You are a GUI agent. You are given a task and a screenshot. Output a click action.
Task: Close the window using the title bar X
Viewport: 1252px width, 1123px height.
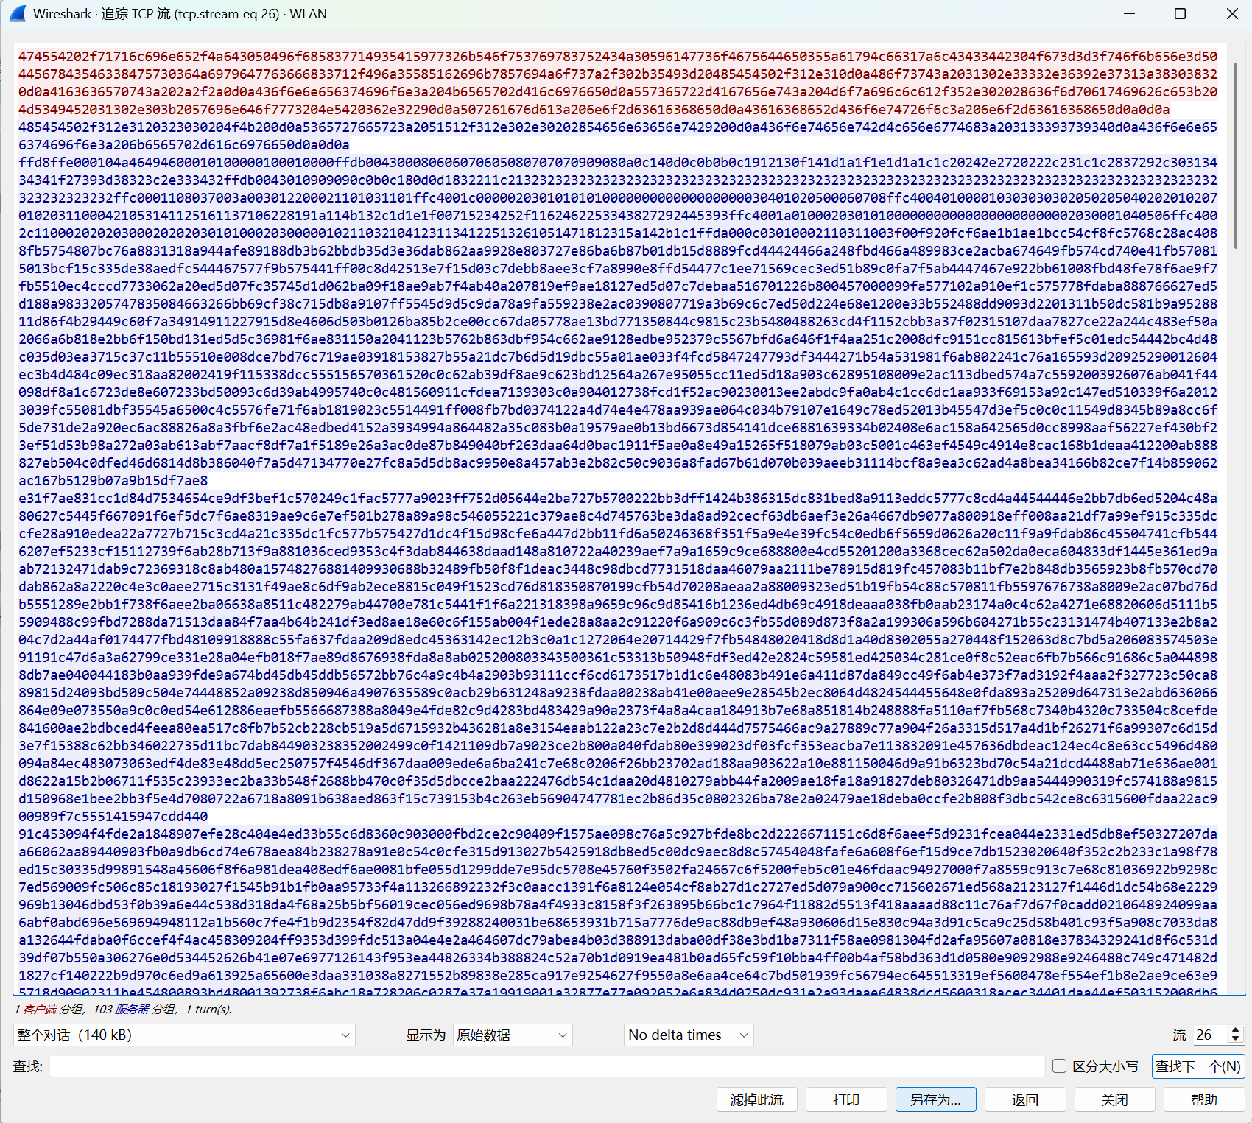(1231, 14)
